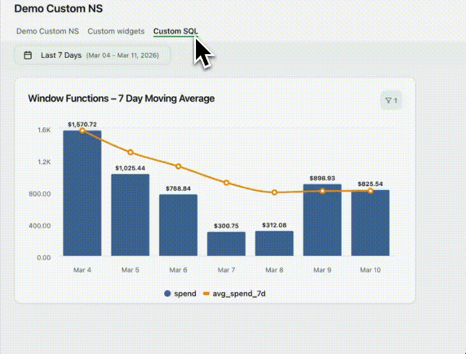Viewport: 466px width, 354px height.
Task: Select the Mar 5 spend bar
Action: pos(130,215)
